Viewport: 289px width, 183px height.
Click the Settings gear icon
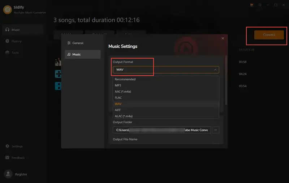tap(7, 146)
